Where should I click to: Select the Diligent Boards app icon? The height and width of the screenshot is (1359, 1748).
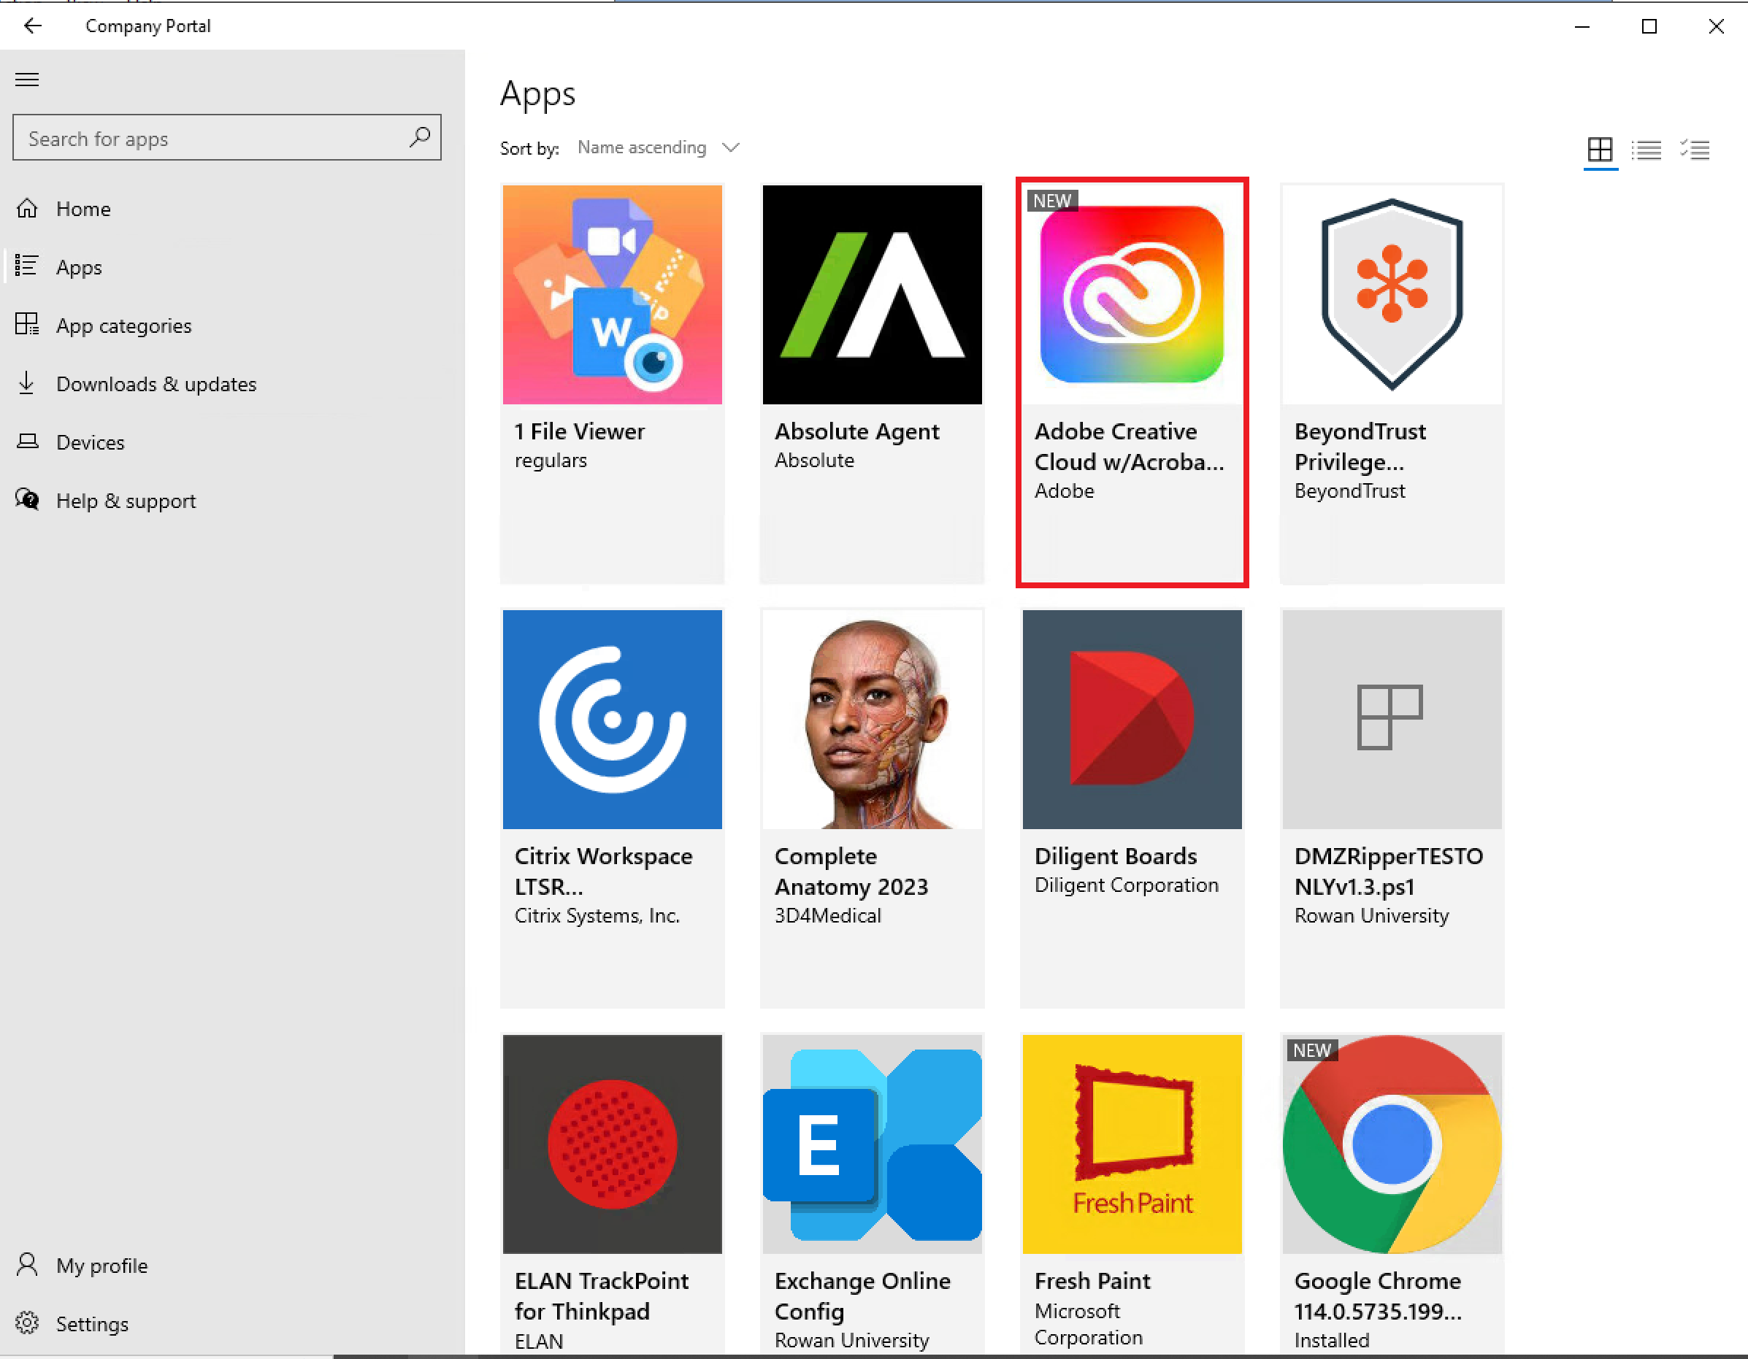pos(1131,719)
